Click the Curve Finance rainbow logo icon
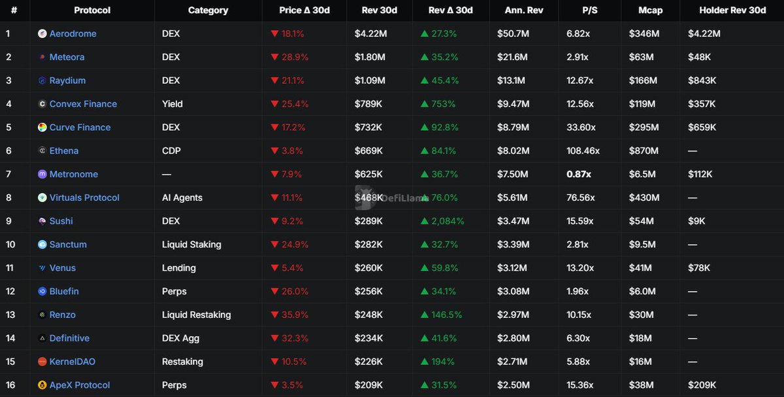Viewport: 784px width, 397px height. [42, 128]
